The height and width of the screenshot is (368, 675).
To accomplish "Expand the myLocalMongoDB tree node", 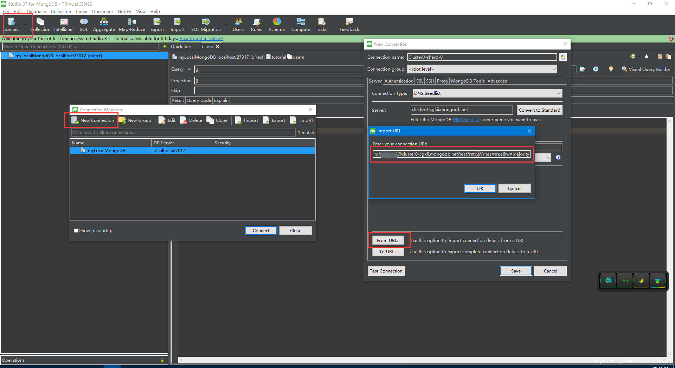I will point(5,56).
